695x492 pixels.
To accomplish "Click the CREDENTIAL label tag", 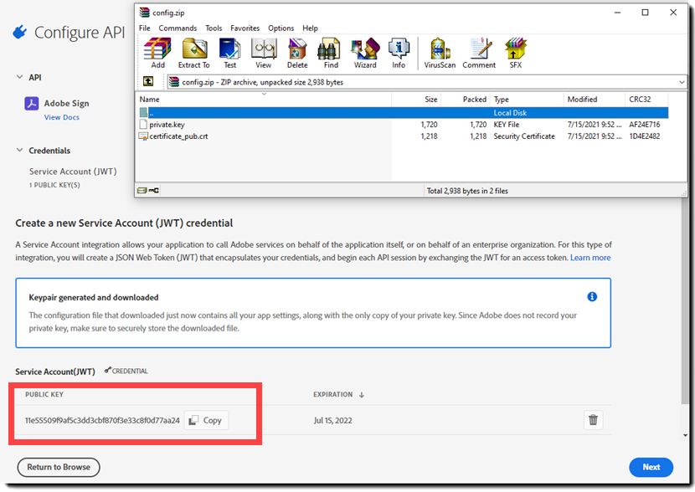I will coord(126,371).
